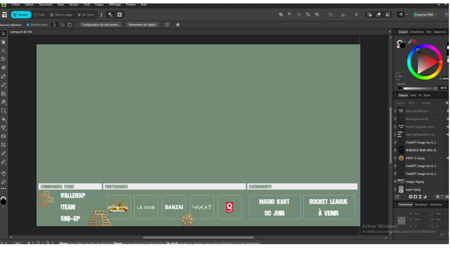Switch to the Échantillons tab
The height and width of the screenshot is (254, 450).
(417, 32)
